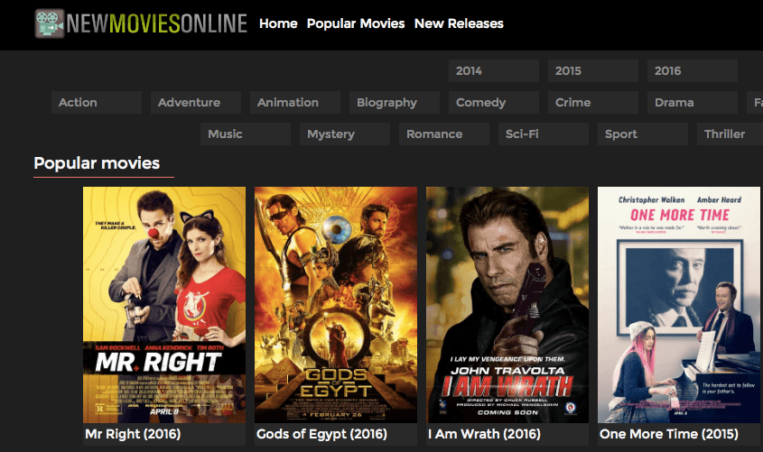Choose the Animation genre tag
The width and height of the screenshot is (763, 452).
[295, 103]
